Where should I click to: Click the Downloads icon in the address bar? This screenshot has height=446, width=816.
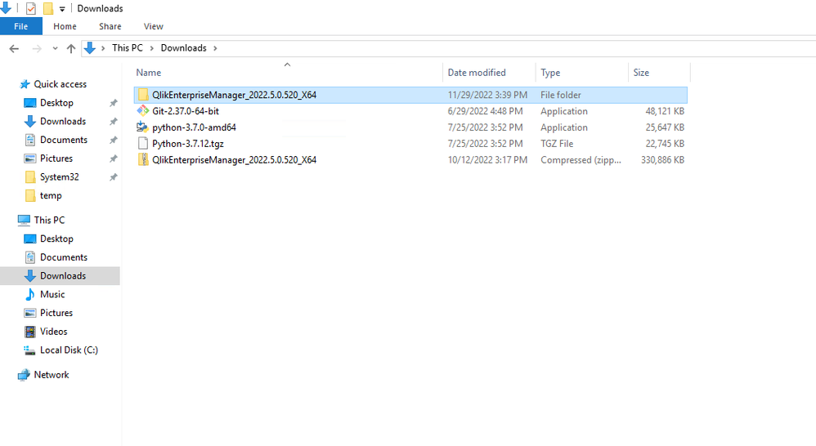point(89,48)
